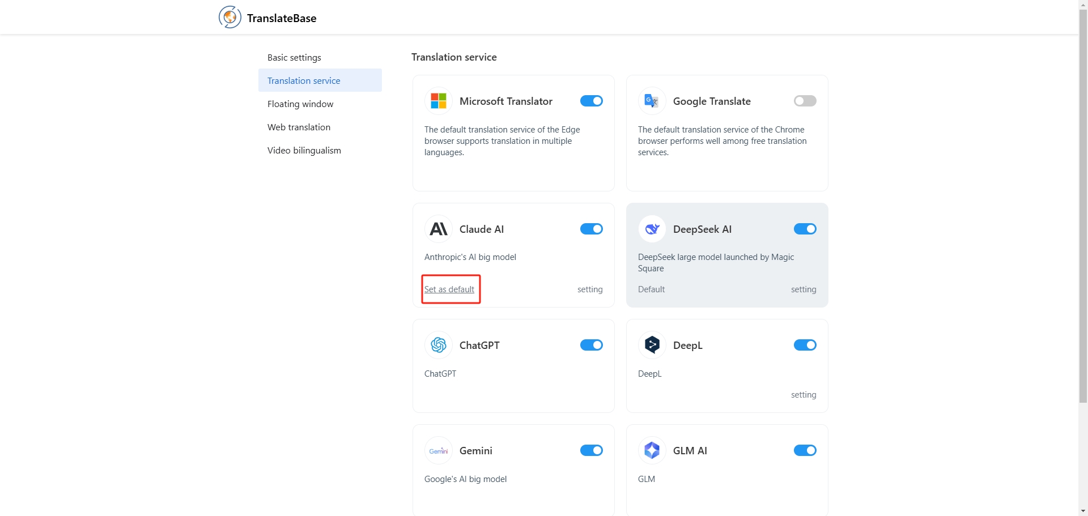Set Claude AI as default service
Viewport: 1088px width, 516px height.
pyautogui.click(x=449, y=289)
